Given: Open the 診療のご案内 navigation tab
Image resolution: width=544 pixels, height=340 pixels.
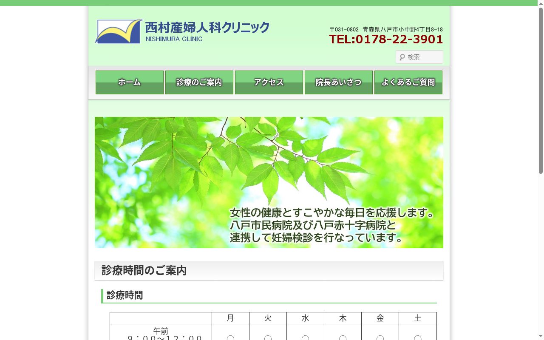Looking at the screenshot, I should 199,82.
